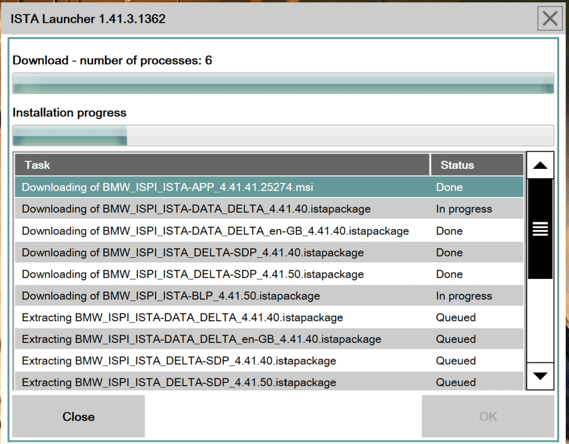Select the BMW_ISPI_ISTA-APP download task row

[x=222, y=187]
